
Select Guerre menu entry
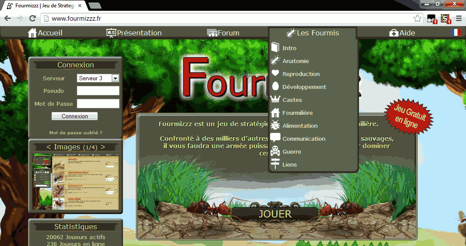(292, 152)
